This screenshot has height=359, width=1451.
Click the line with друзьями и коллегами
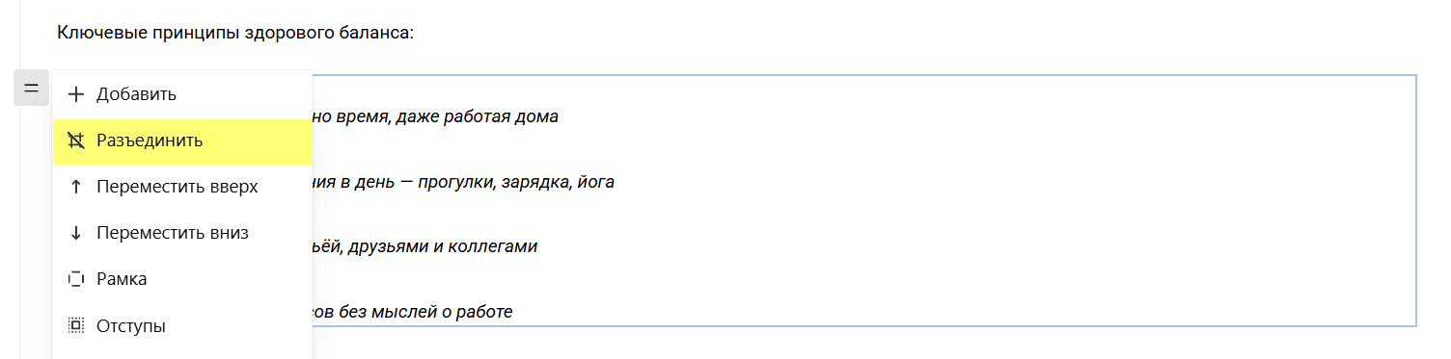(424, 246)
